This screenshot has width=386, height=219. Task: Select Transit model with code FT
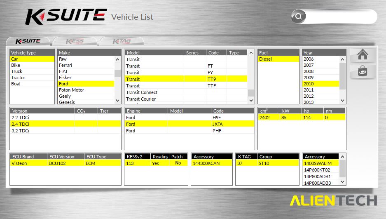[186, 66]
